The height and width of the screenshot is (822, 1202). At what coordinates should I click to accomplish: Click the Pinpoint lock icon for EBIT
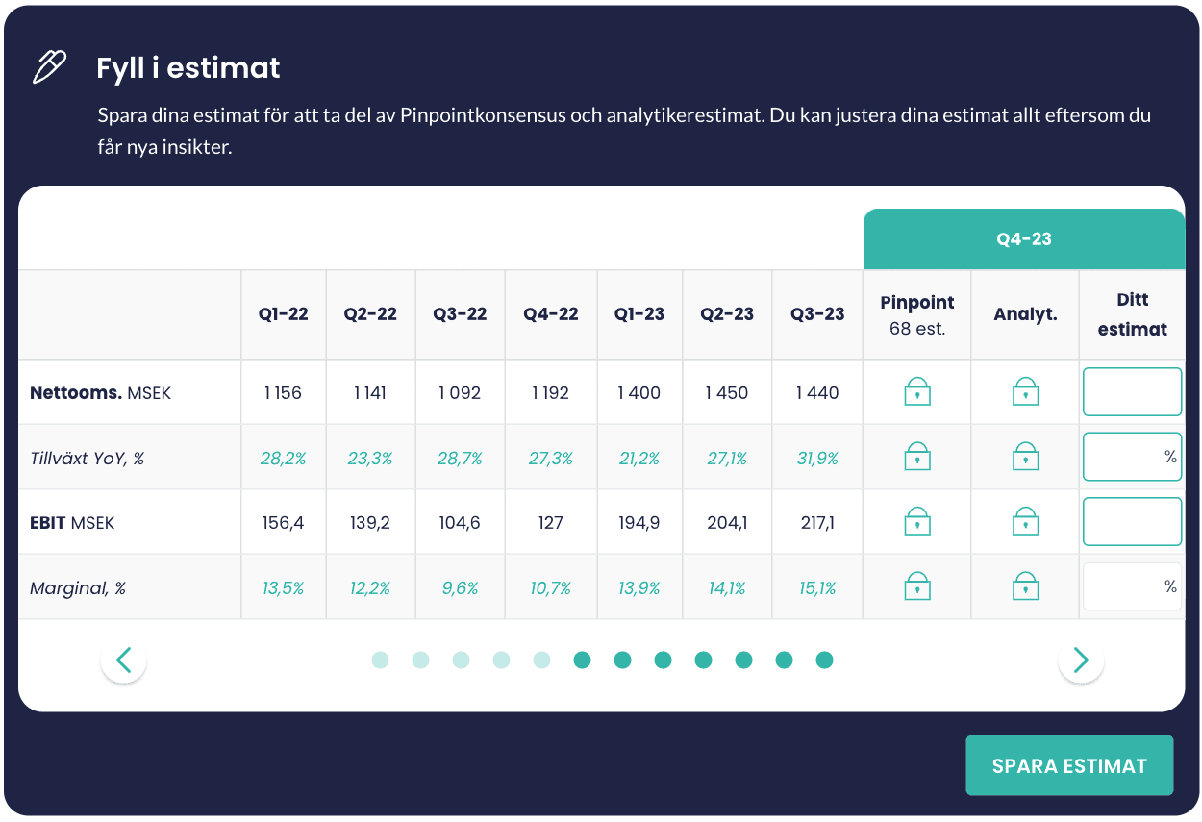pos(917,522)
